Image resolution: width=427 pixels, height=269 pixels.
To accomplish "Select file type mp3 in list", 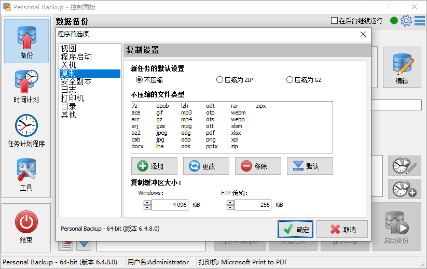I will click(187, 112).
